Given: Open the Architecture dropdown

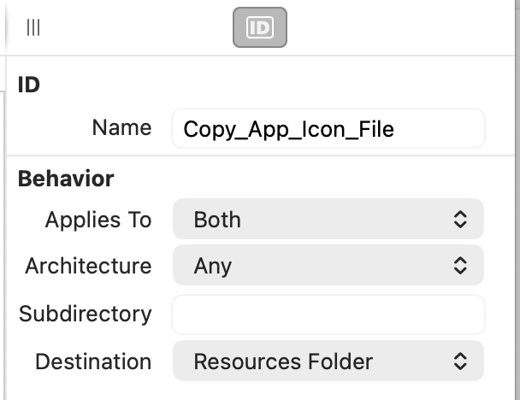Looking at the screenshot, I should click(x=328, y=265).
